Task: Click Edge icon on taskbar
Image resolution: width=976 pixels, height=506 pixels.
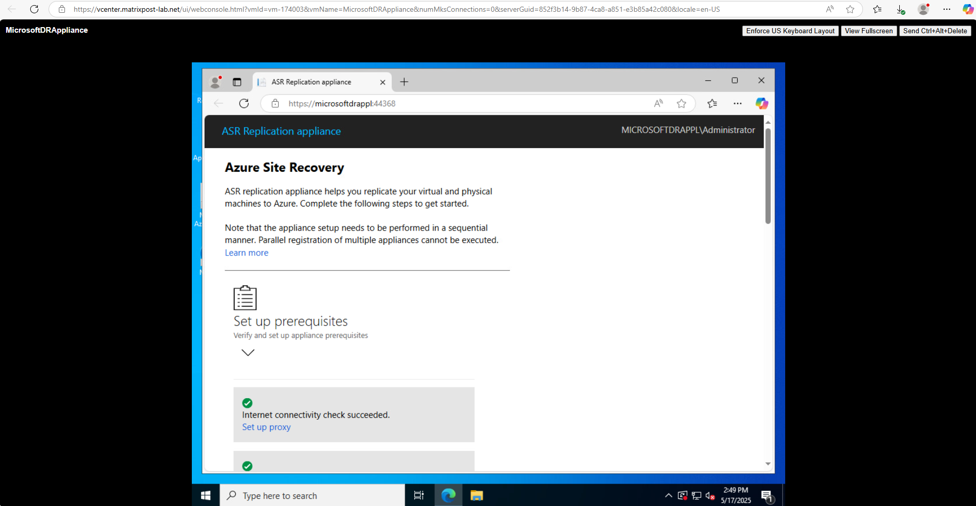Action: point(449,495)
